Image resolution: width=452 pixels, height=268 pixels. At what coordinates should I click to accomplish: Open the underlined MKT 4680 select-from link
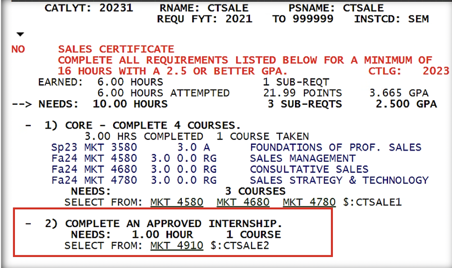pyautogui.click(x=243, y=202)
